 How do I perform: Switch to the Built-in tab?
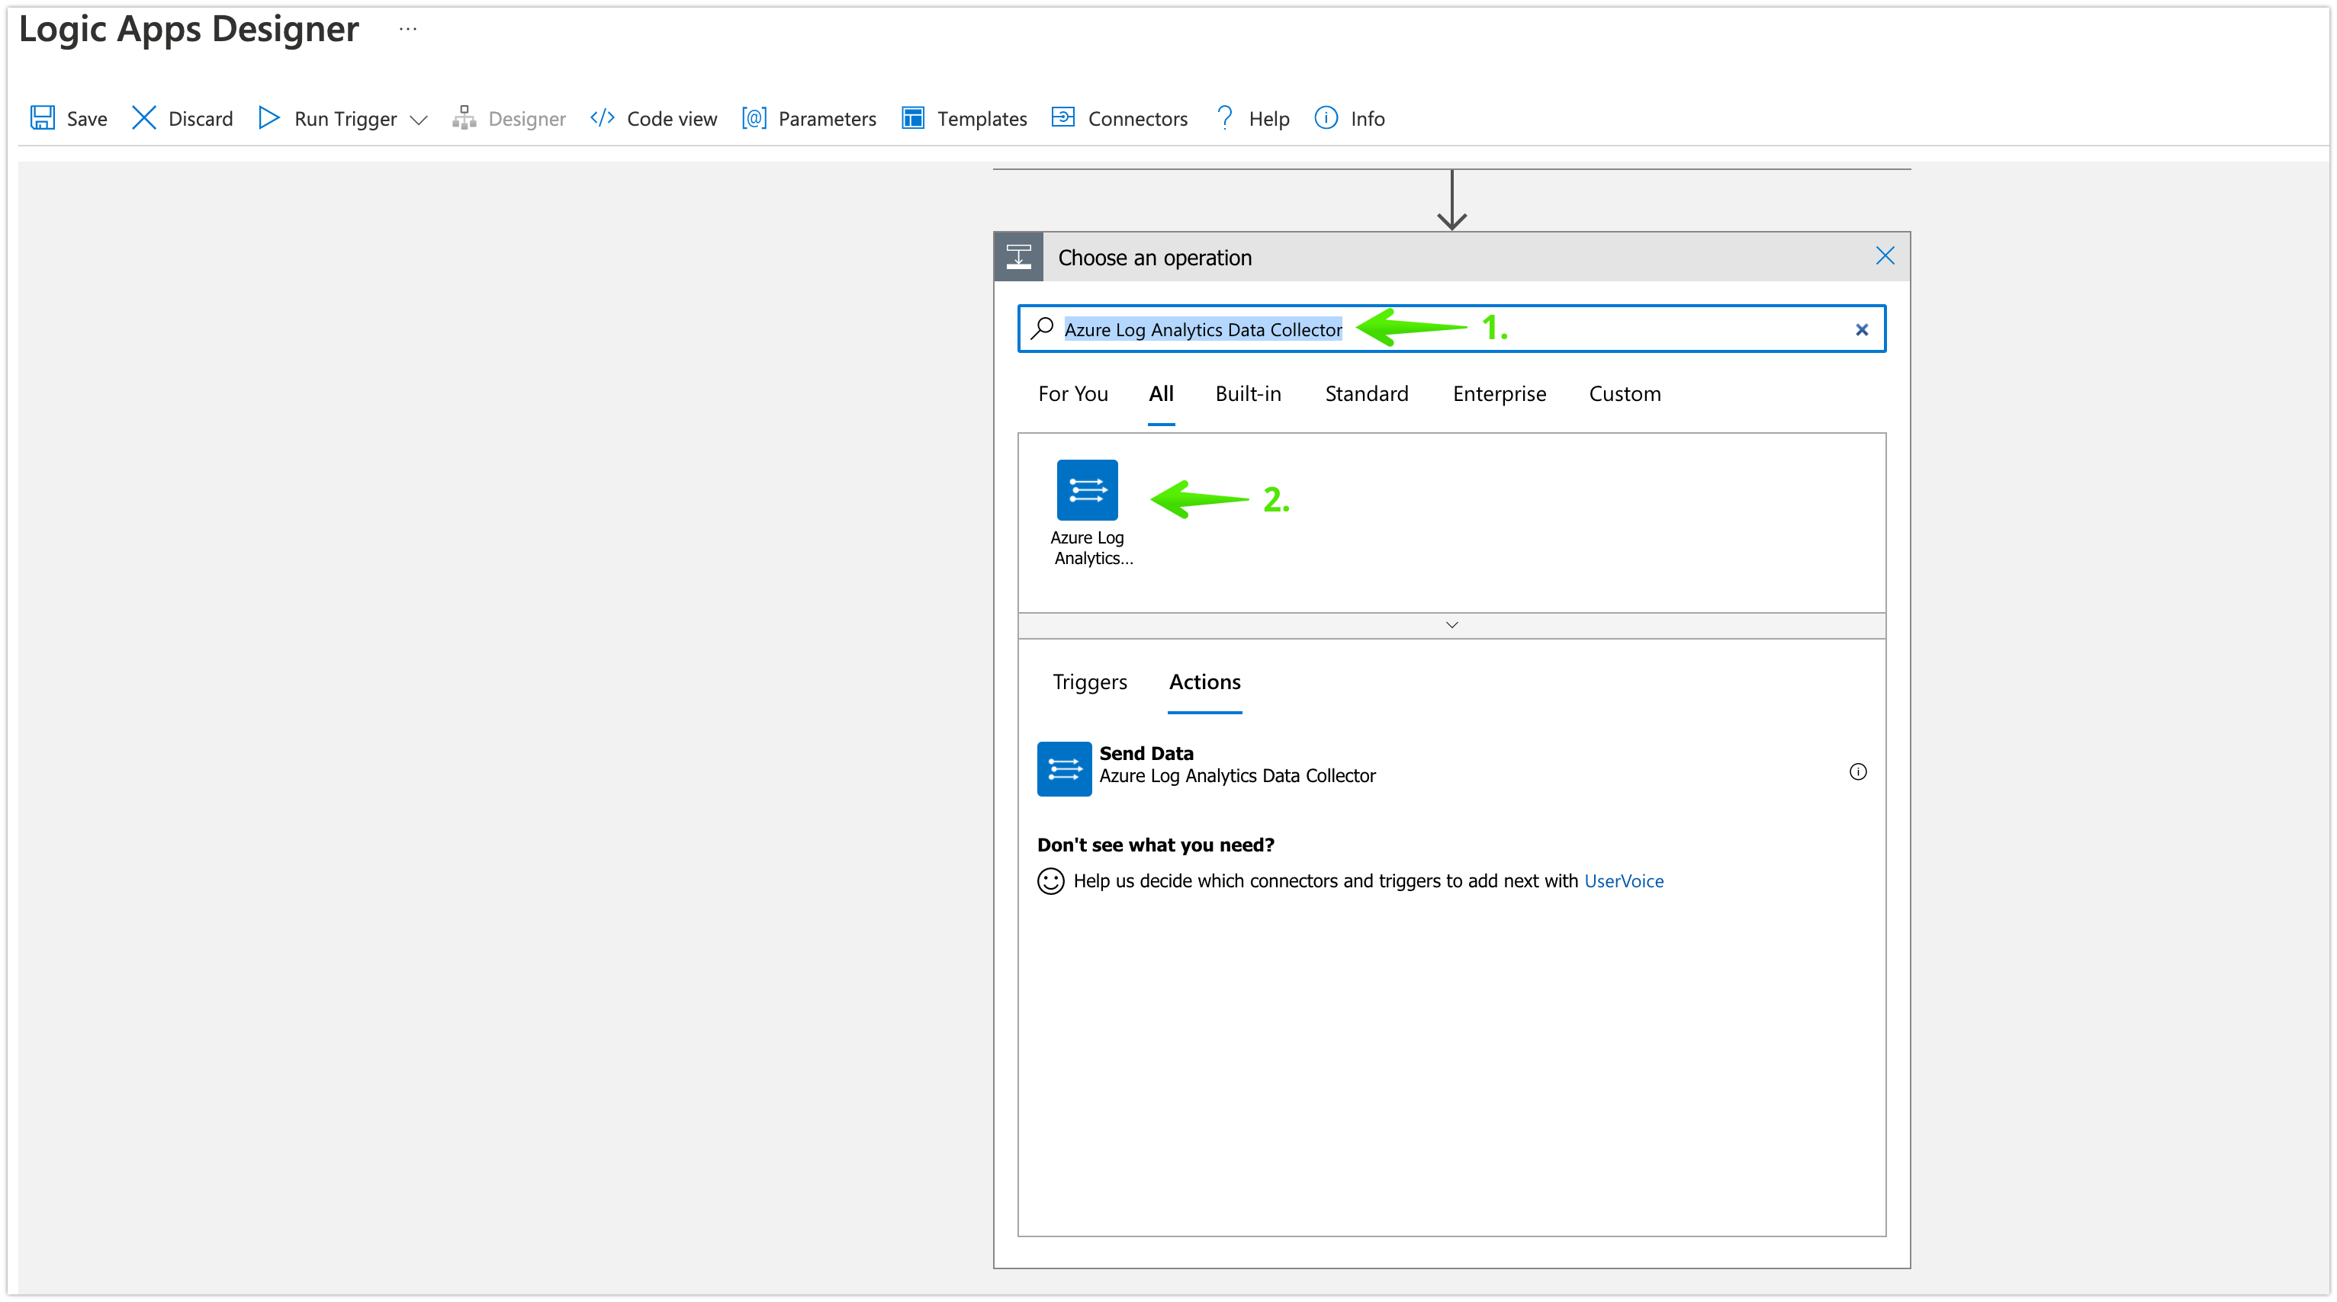click(1249, 393)
